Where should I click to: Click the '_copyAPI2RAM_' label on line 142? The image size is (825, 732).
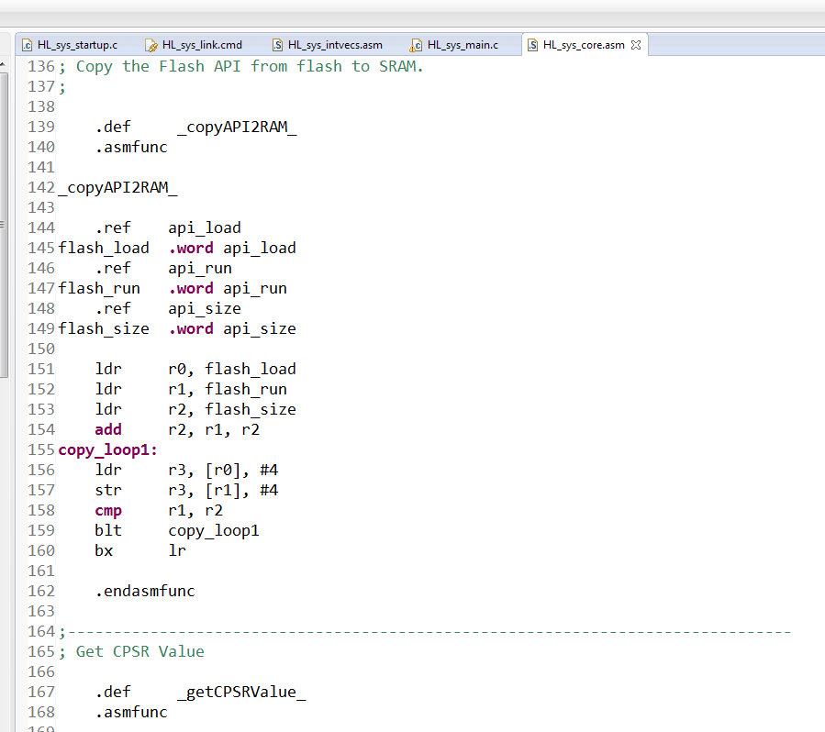pyautogui.click(x=117, y=188)
